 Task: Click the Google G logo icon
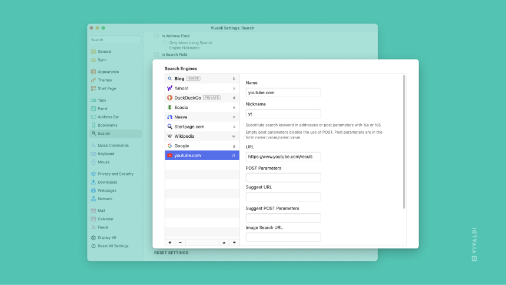click(169, 145)
